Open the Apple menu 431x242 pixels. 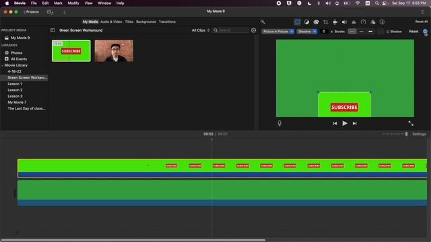point(7,3)
